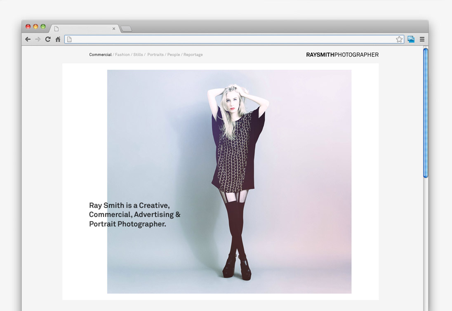Go to the browser home page
Viewport: 452px width, 311px height.
pos(58,39)
